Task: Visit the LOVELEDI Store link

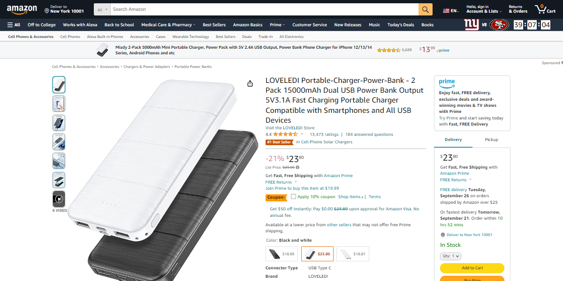Action: click(x=290, y=128)
